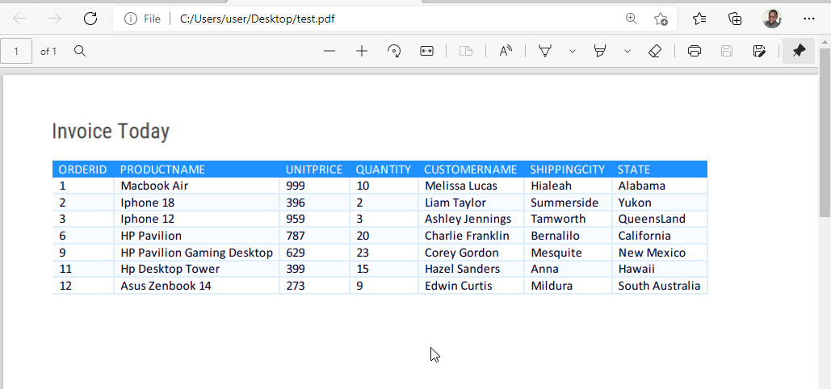Click the page number input field

16,51
